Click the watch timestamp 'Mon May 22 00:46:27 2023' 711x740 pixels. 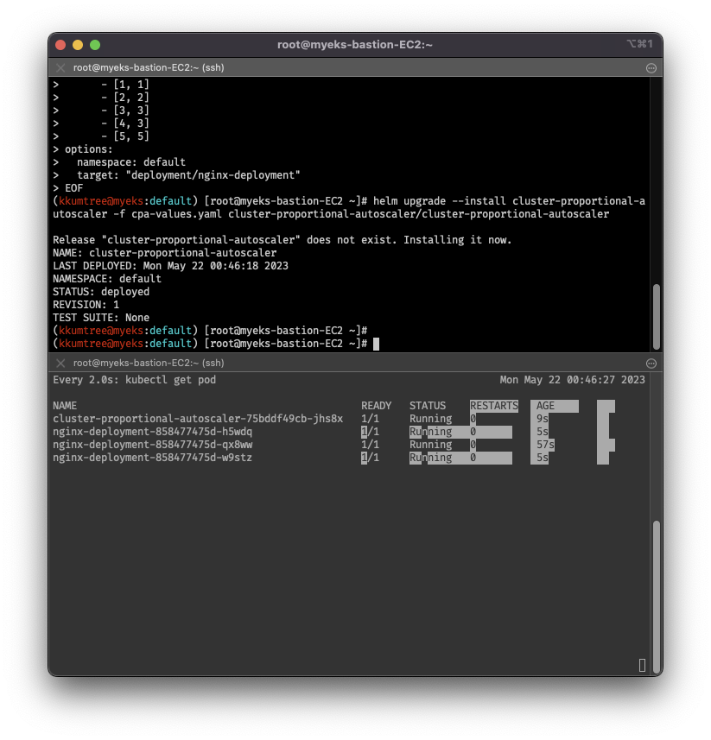[x=572, y=380]
